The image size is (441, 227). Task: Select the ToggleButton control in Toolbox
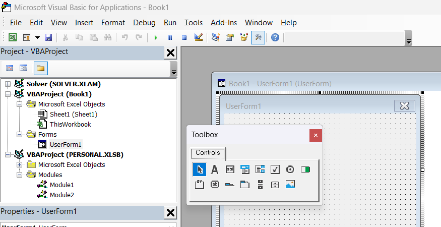pyautogui.click(x=305, y=169)
